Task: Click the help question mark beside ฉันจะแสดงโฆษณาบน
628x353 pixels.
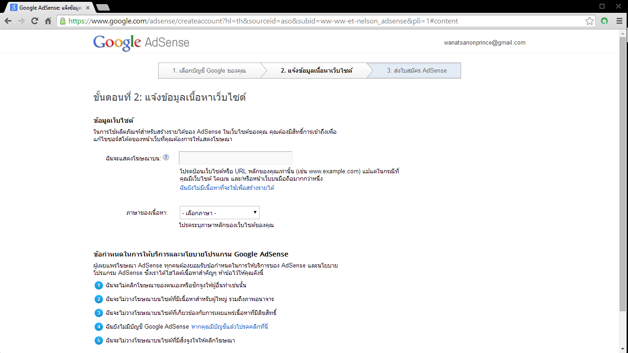Action: [x=166, y=157]
